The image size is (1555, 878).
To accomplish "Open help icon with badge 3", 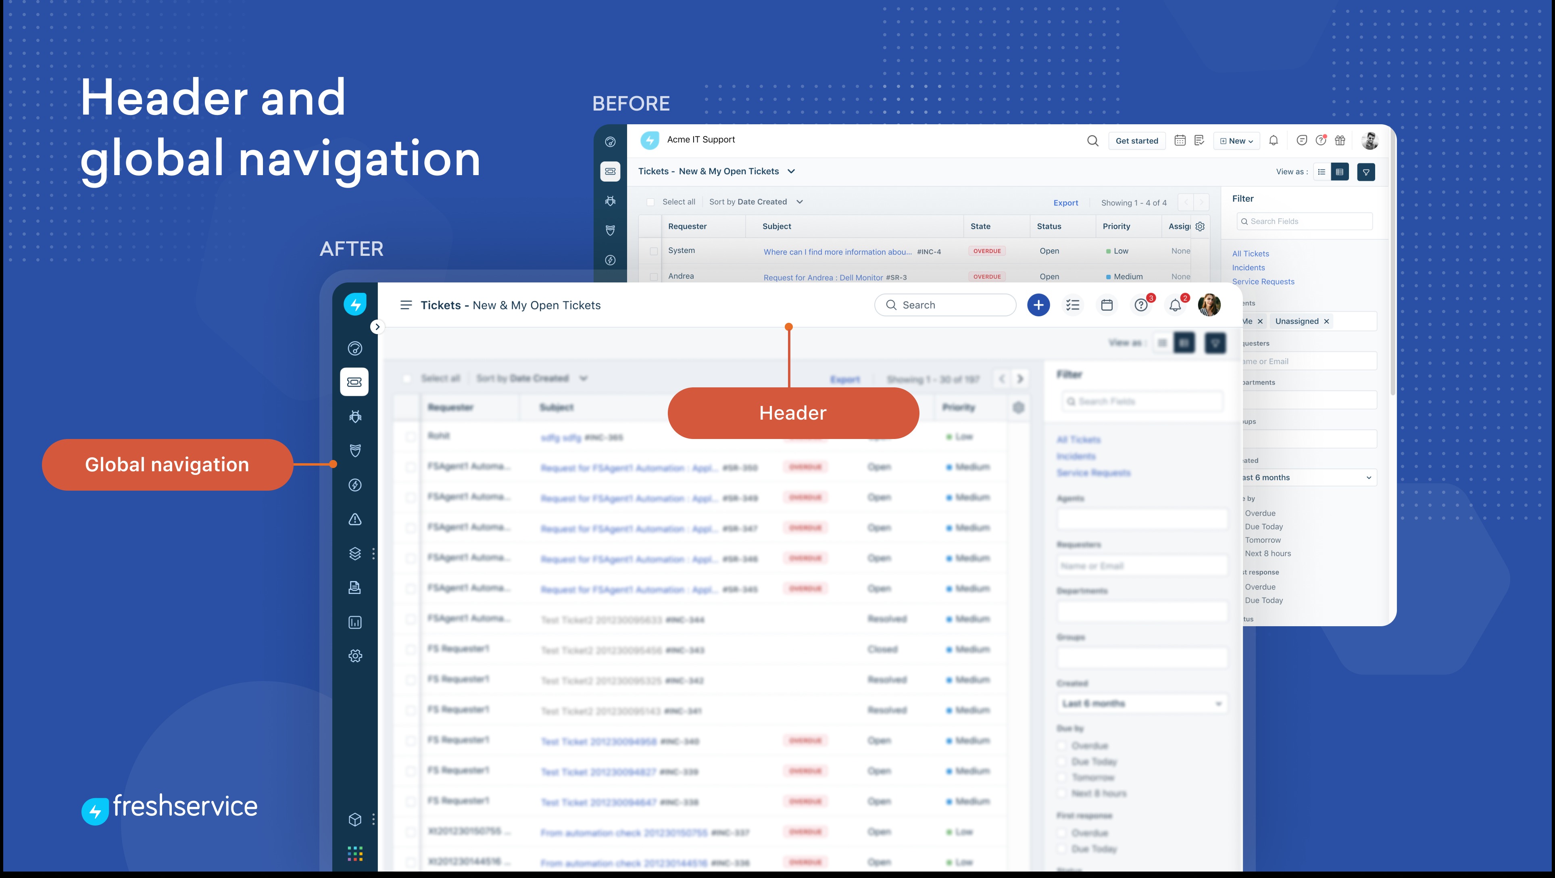I will coord(1141,305).
